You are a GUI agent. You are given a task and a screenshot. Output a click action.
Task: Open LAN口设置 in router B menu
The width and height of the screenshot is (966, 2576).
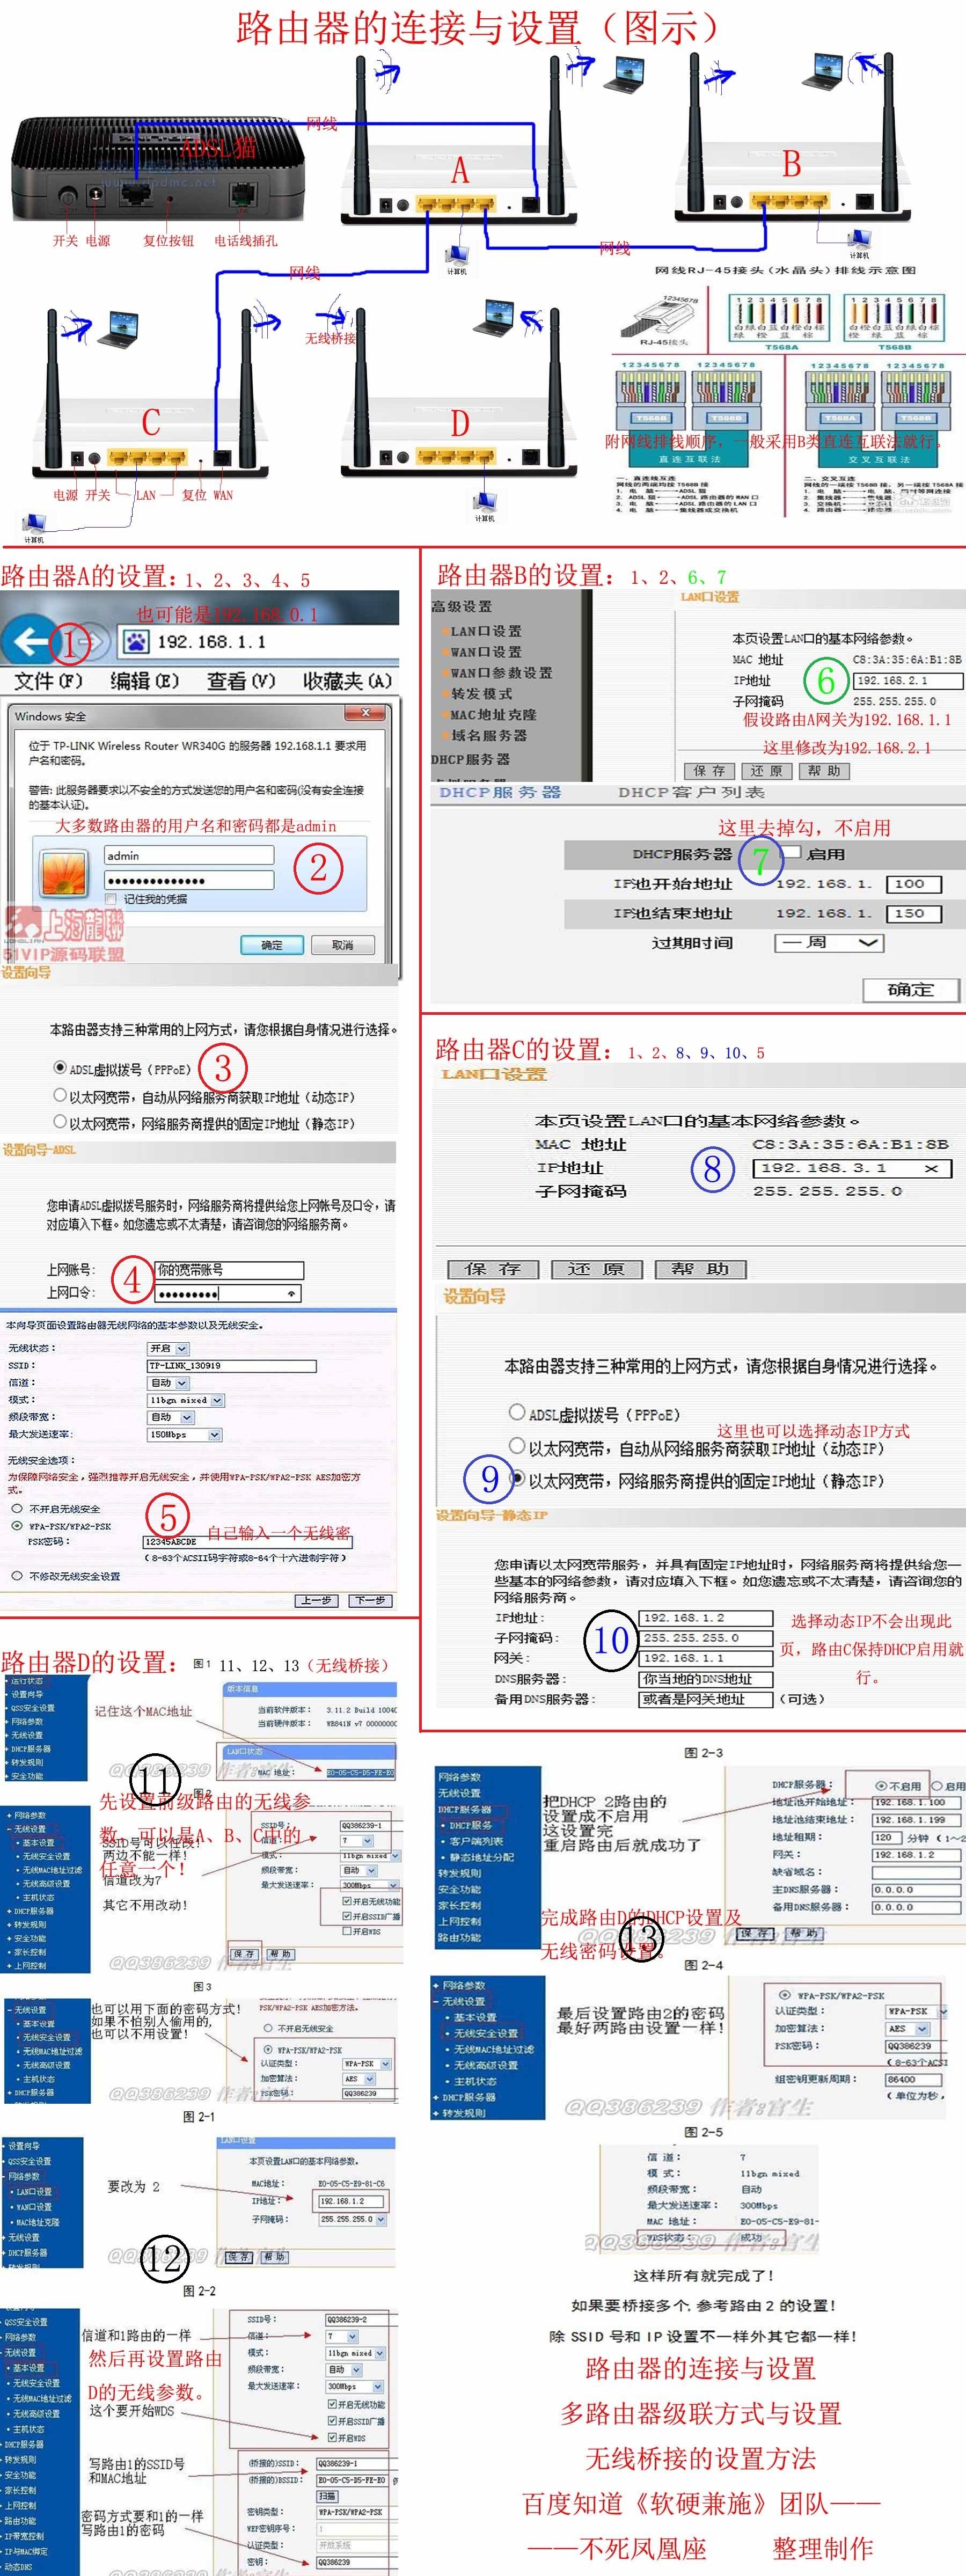coord(485,631)
